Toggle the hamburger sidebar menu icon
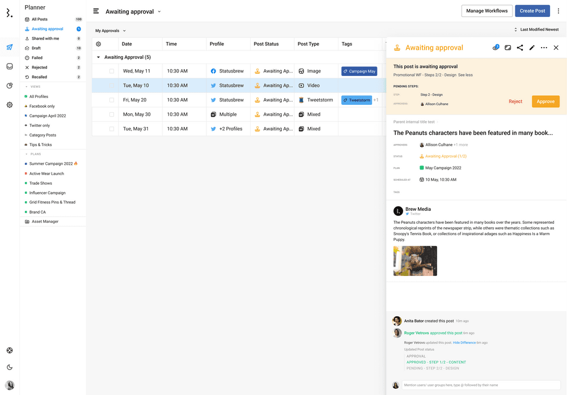The width and height of the screenshot is (567, 395). click(96, 11)
